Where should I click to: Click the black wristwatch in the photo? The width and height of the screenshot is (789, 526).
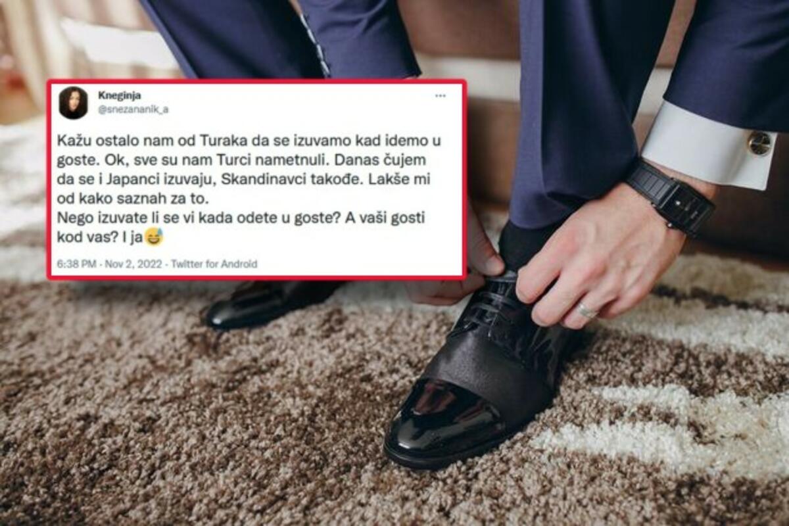click(x=670, y=197)
